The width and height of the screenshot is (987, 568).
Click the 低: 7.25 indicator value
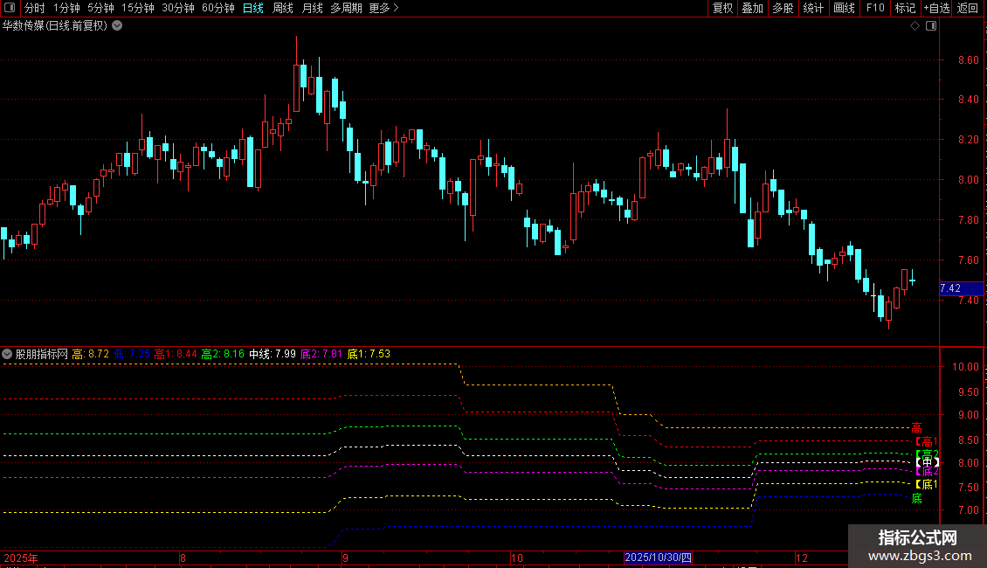click(x=132, y=354)
